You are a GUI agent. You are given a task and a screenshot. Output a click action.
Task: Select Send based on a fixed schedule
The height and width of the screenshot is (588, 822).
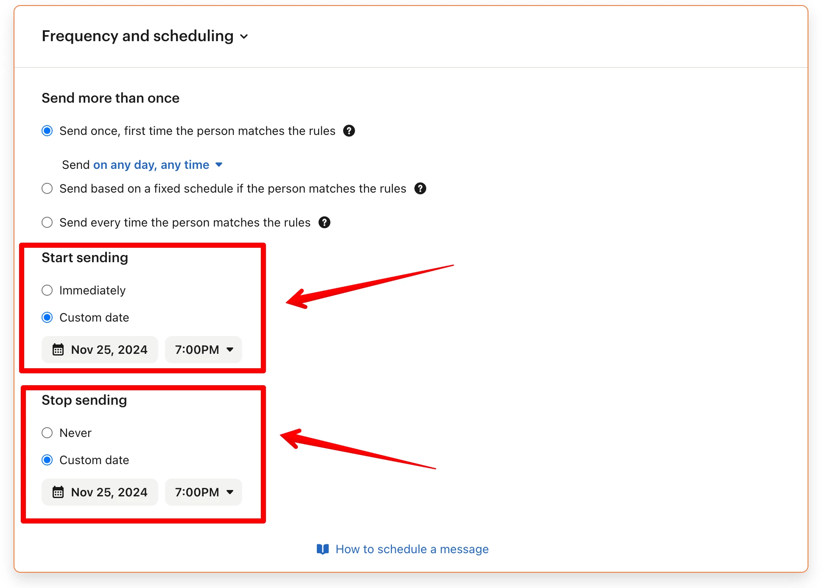[47, 188]
